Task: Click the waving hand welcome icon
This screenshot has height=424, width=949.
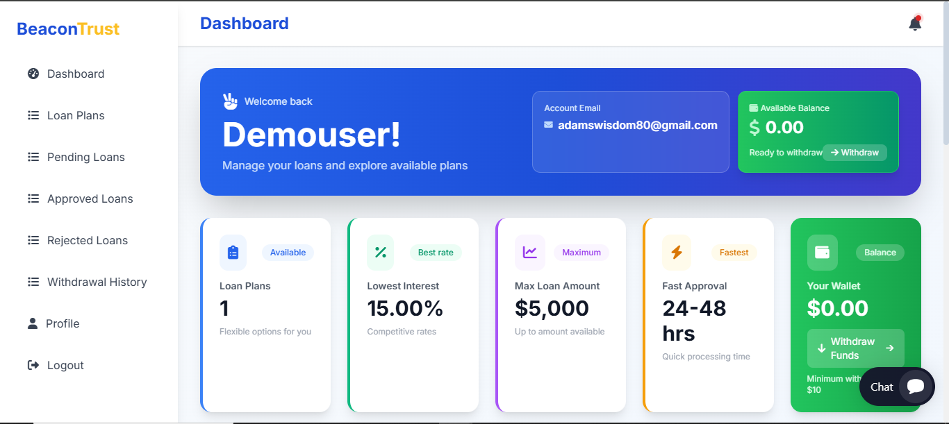Action: pos(230,101)
